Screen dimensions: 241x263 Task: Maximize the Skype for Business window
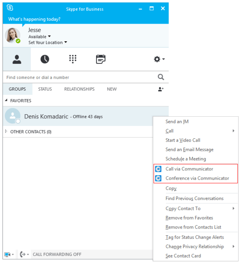pos(151,8)
